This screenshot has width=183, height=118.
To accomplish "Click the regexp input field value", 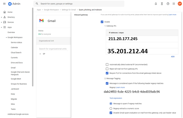I will tap(132, 92).
